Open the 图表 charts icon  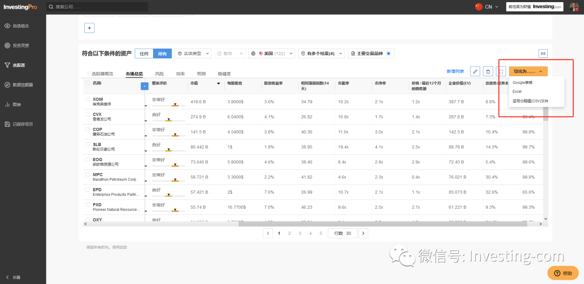[7, 104]
